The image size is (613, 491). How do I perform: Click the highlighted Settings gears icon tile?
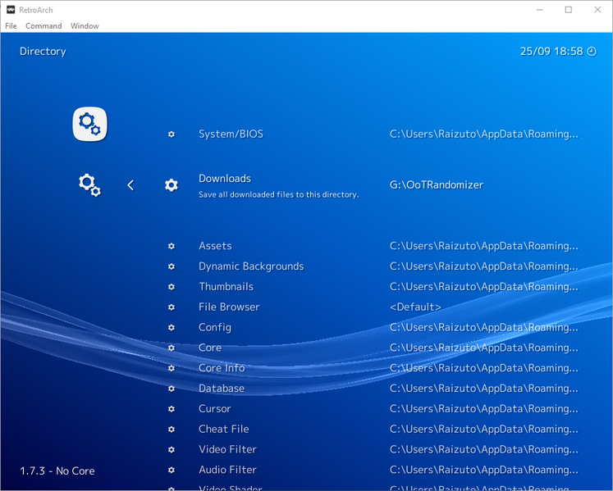[89, 124]
